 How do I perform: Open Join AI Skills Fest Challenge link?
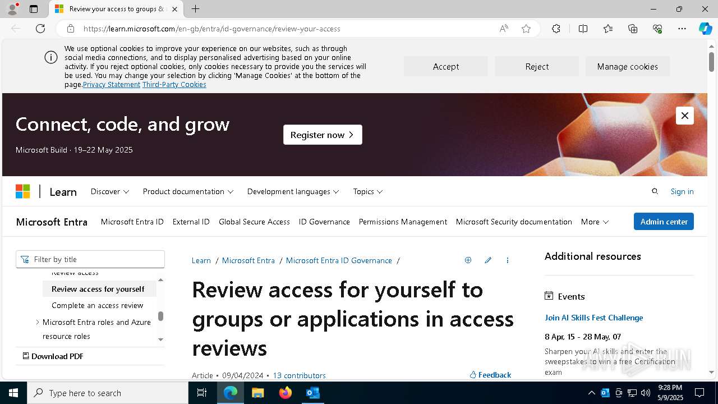[x=593, y=318]
